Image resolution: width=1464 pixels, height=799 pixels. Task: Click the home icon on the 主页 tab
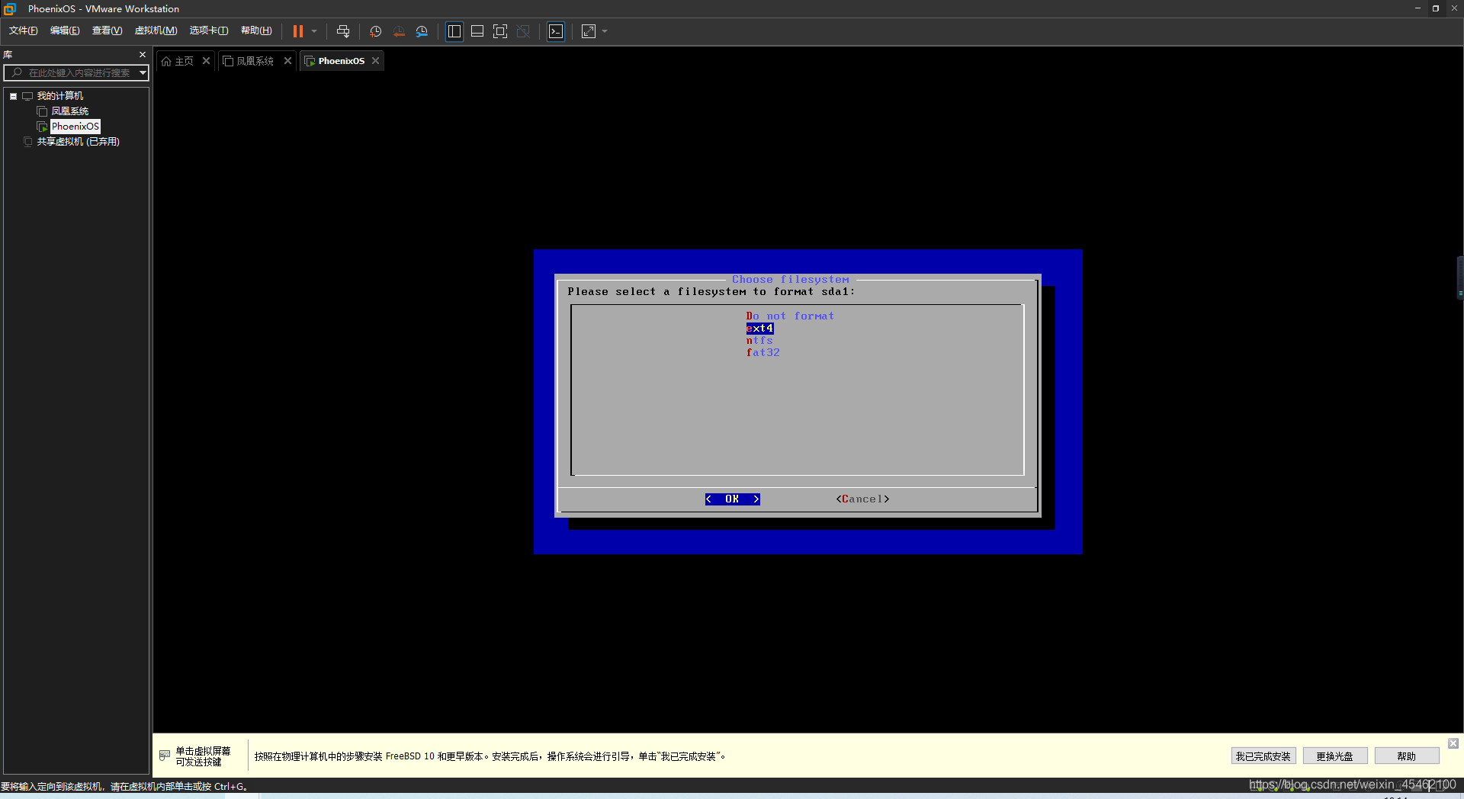point(166,61)
